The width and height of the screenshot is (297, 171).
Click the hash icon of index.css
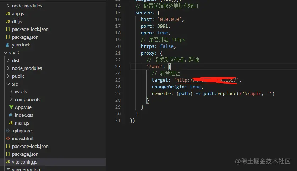point(11,115)
